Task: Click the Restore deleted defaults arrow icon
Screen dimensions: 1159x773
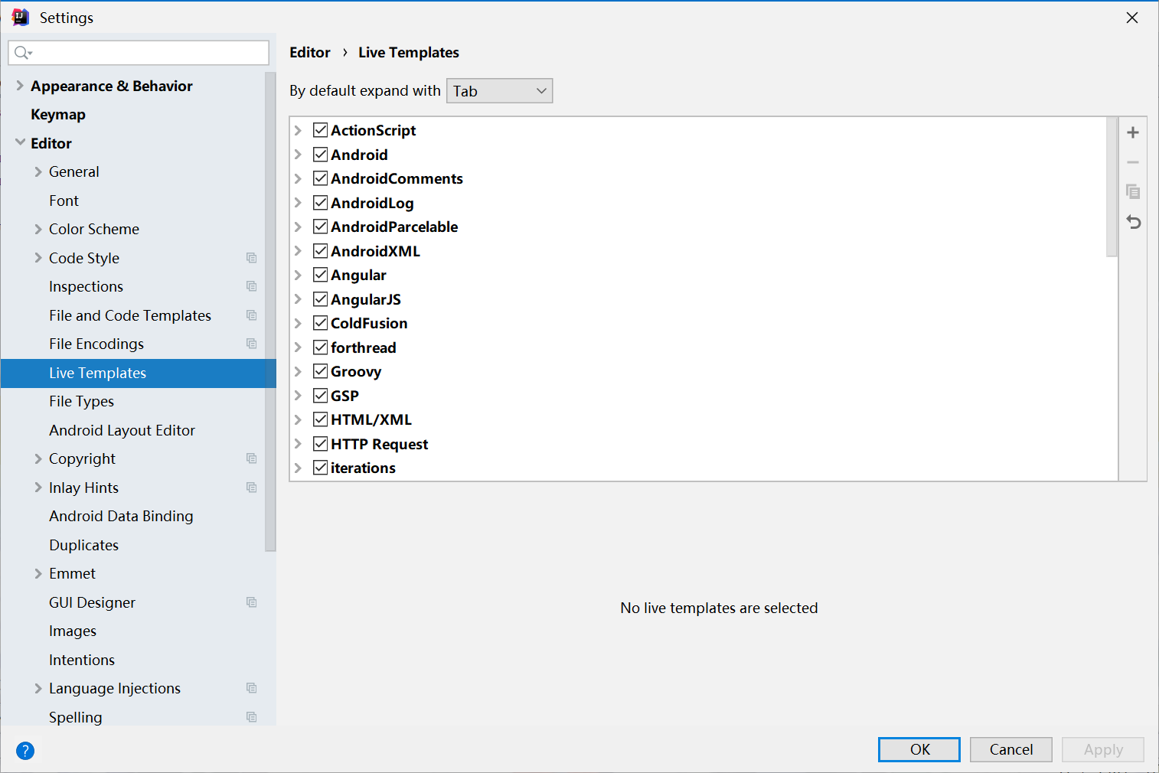Action: click(1133, 222)
